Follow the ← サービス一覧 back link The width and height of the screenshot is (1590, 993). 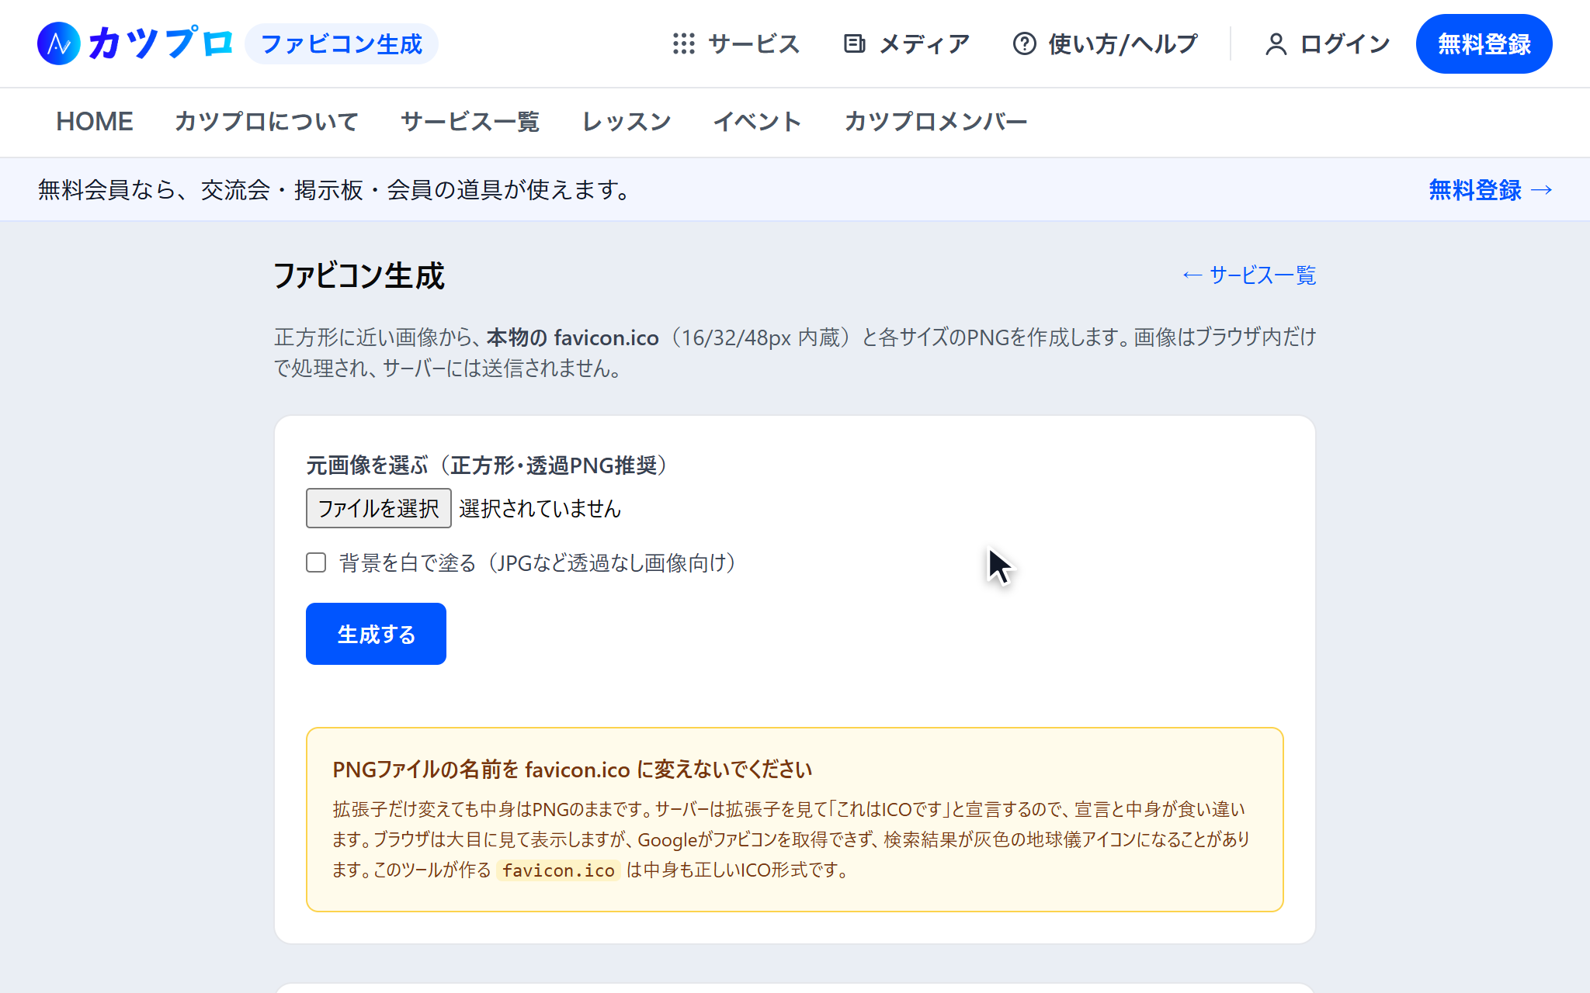(1248, 275)
